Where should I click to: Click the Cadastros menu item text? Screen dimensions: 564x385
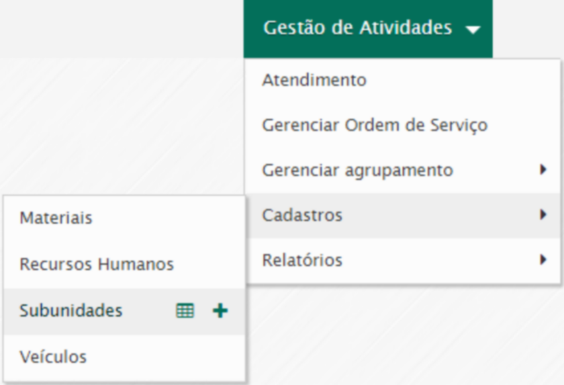[x=302, y=215]
